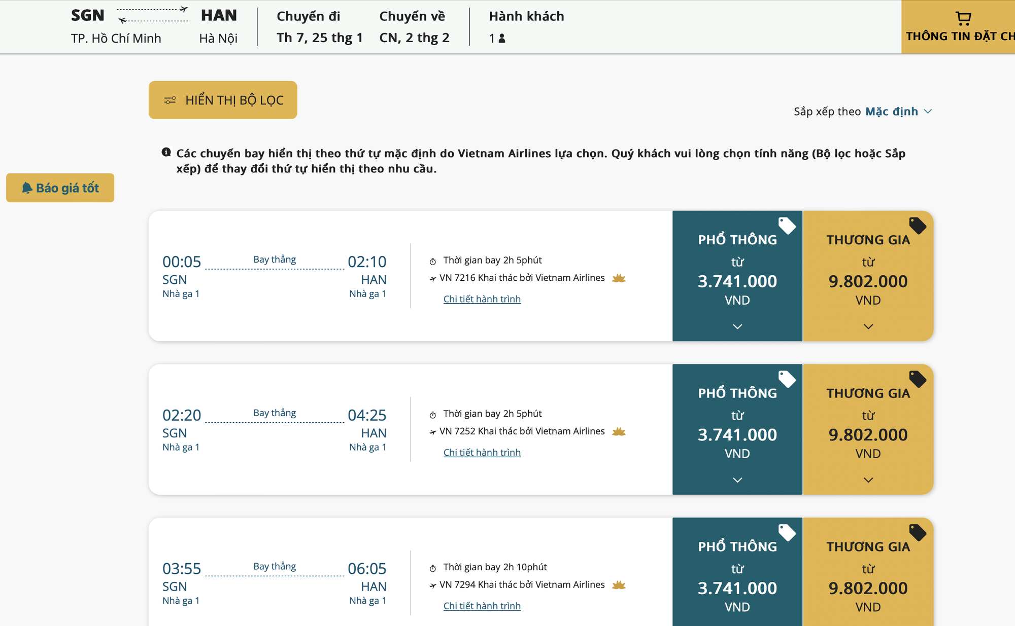The height and width of the screenshot is (626, 1015).
Task: Click the round-trip airplane route icon
Action: click(x=152, y=15)
